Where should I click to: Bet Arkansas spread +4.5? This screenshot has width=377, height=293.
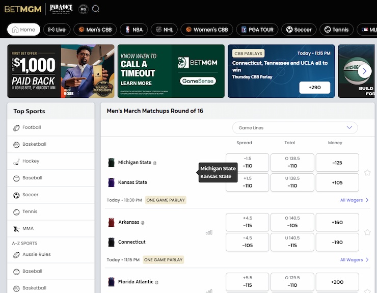(x=247, y=222)
